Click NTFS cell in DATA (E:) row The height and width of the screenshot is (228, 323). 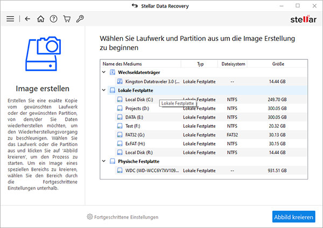pos(232,117)
